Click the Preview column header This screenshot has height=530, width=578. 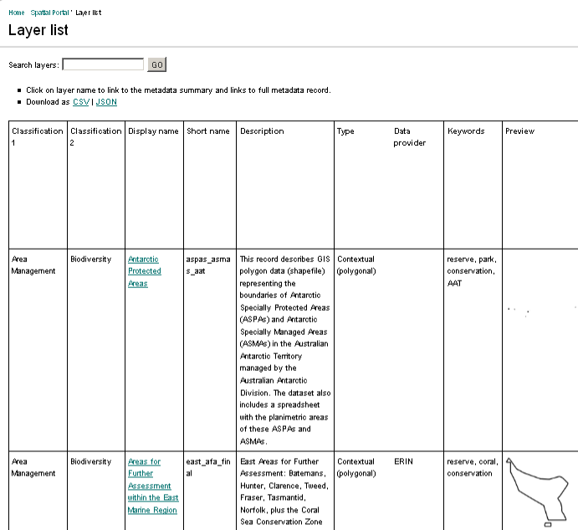point(519,131)
